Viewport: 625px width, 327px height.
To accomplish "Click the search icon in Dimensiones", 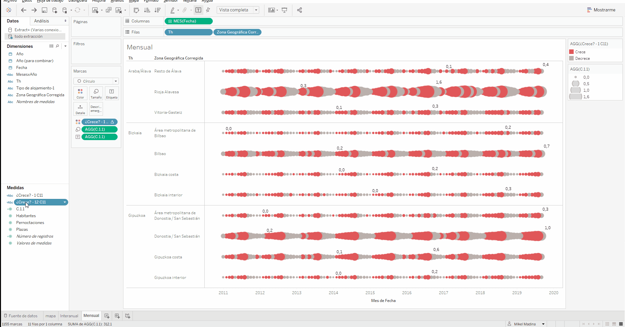I will coord(57,46).
